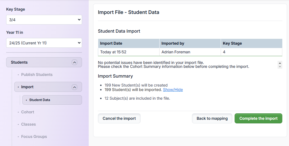This screenshot has height=146, width=289.
Task: Click the green Complete the import button
Action: (x=258, y=118)
